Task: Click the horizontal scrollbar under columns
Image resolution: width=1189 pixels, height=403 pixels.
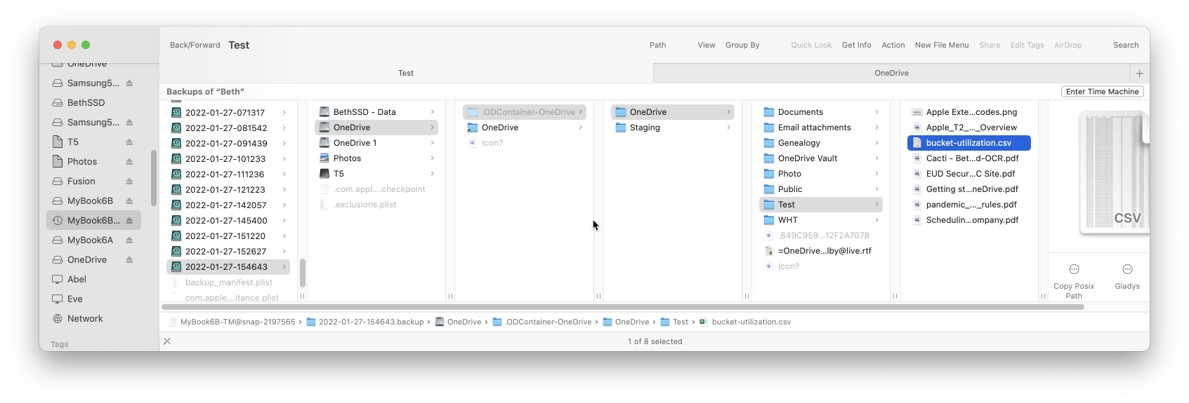Action: point(622,307)
